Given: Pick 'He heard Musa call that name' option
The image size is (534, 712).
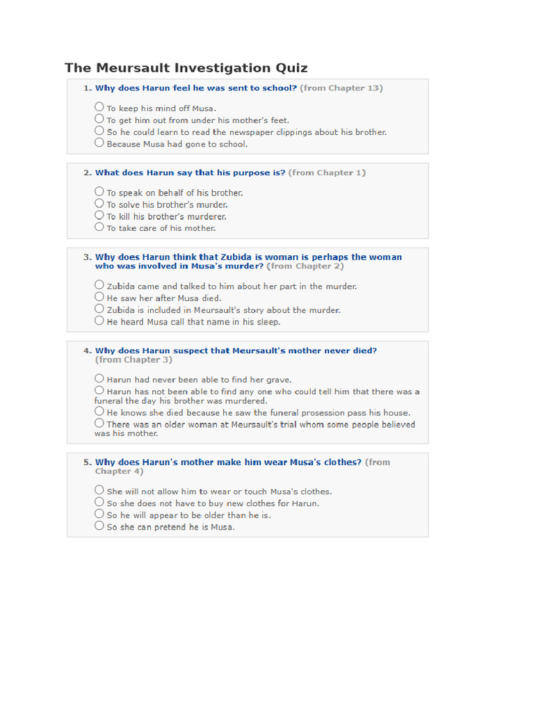Looking at the screenshot, I should 99,321.
